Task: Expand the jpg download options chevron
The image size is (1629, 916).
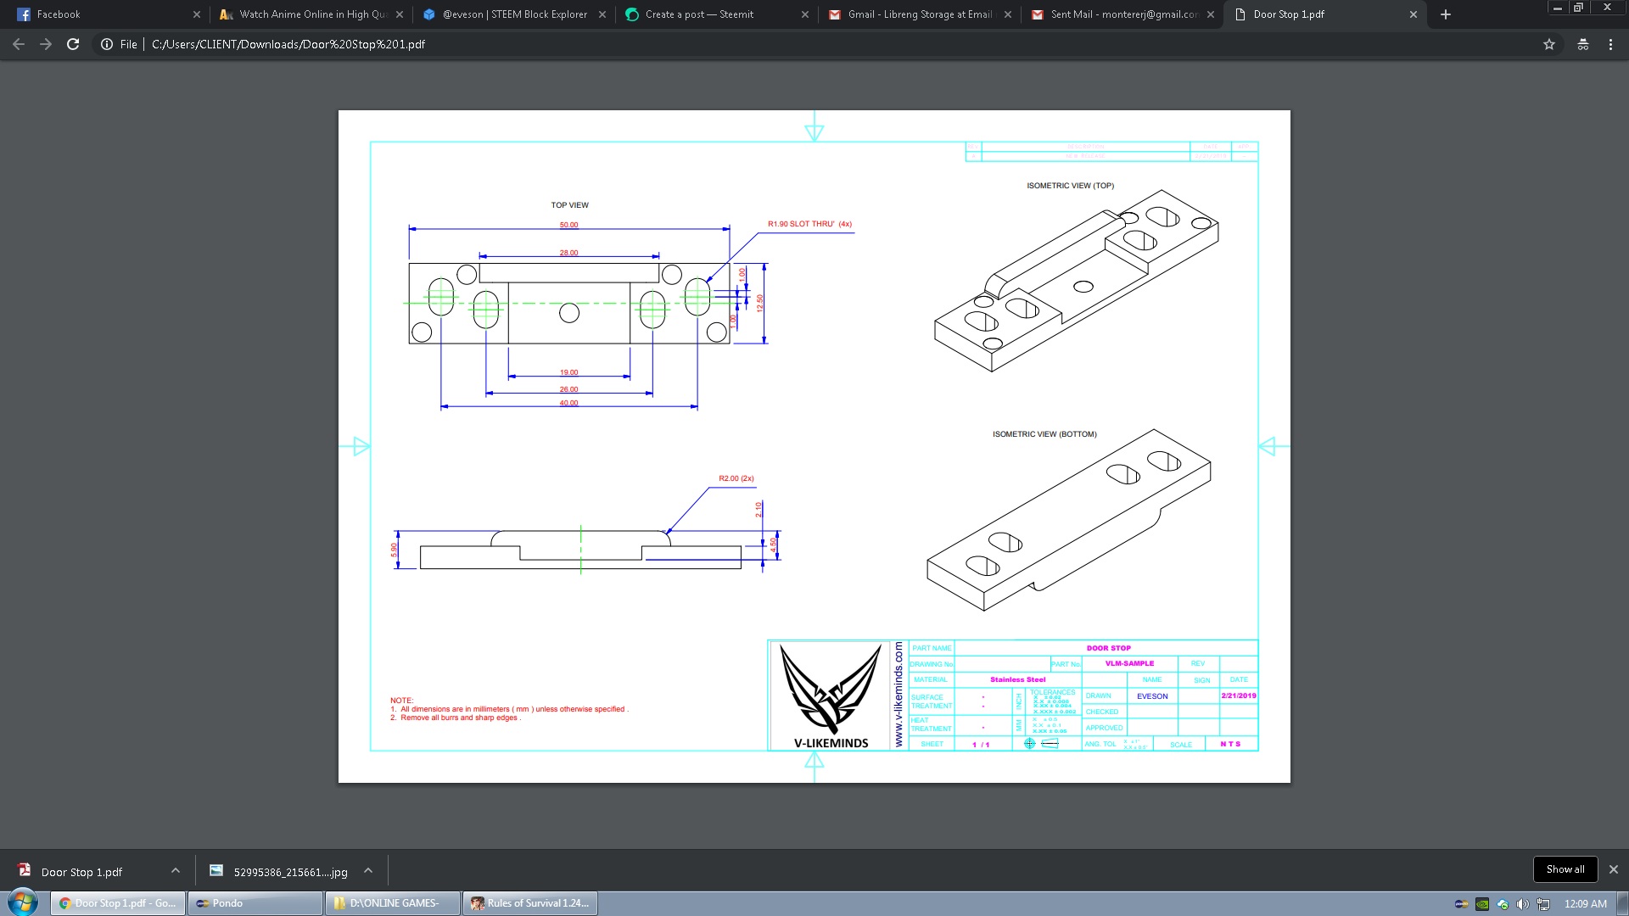Action: point(368,870)
